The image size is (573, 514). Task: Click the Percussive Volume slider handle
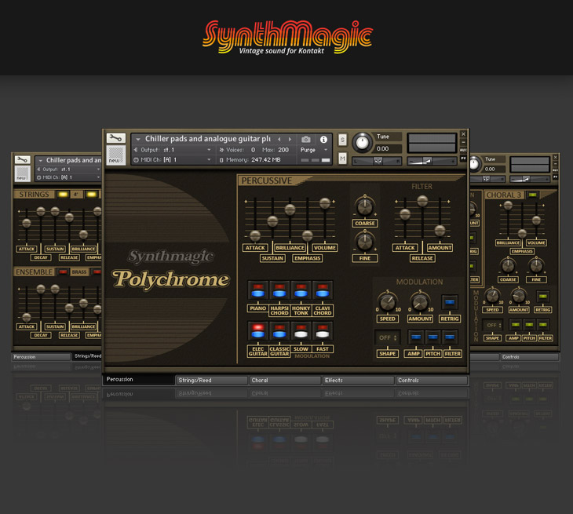pyautogui.click(x=325, y=202)
